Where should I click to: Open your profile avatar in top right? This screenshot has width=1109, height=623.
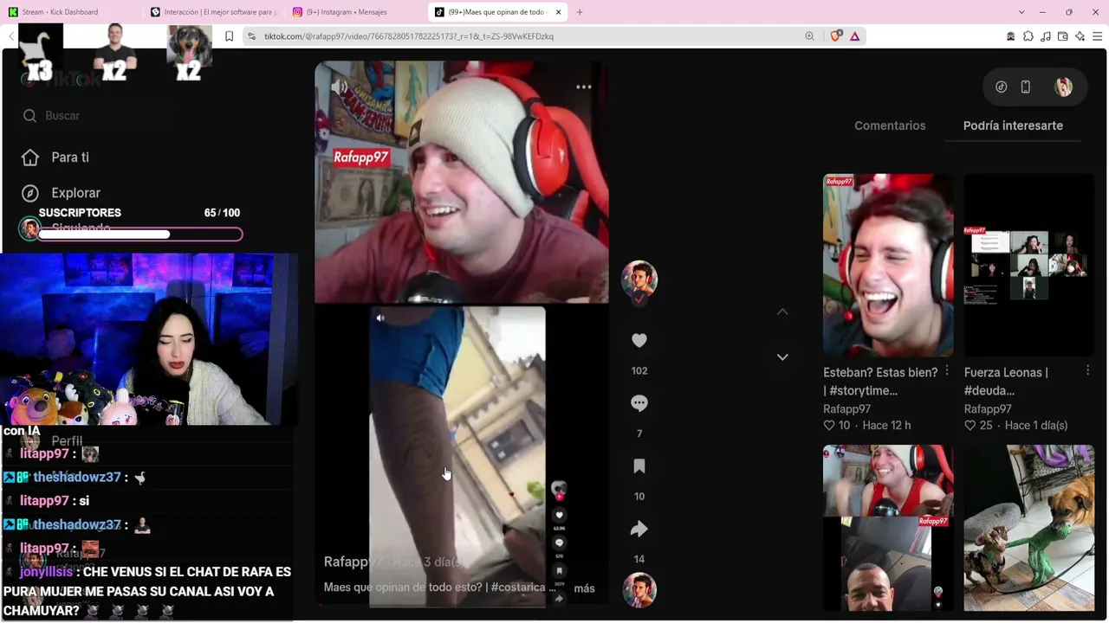(x=1063, y=87)
